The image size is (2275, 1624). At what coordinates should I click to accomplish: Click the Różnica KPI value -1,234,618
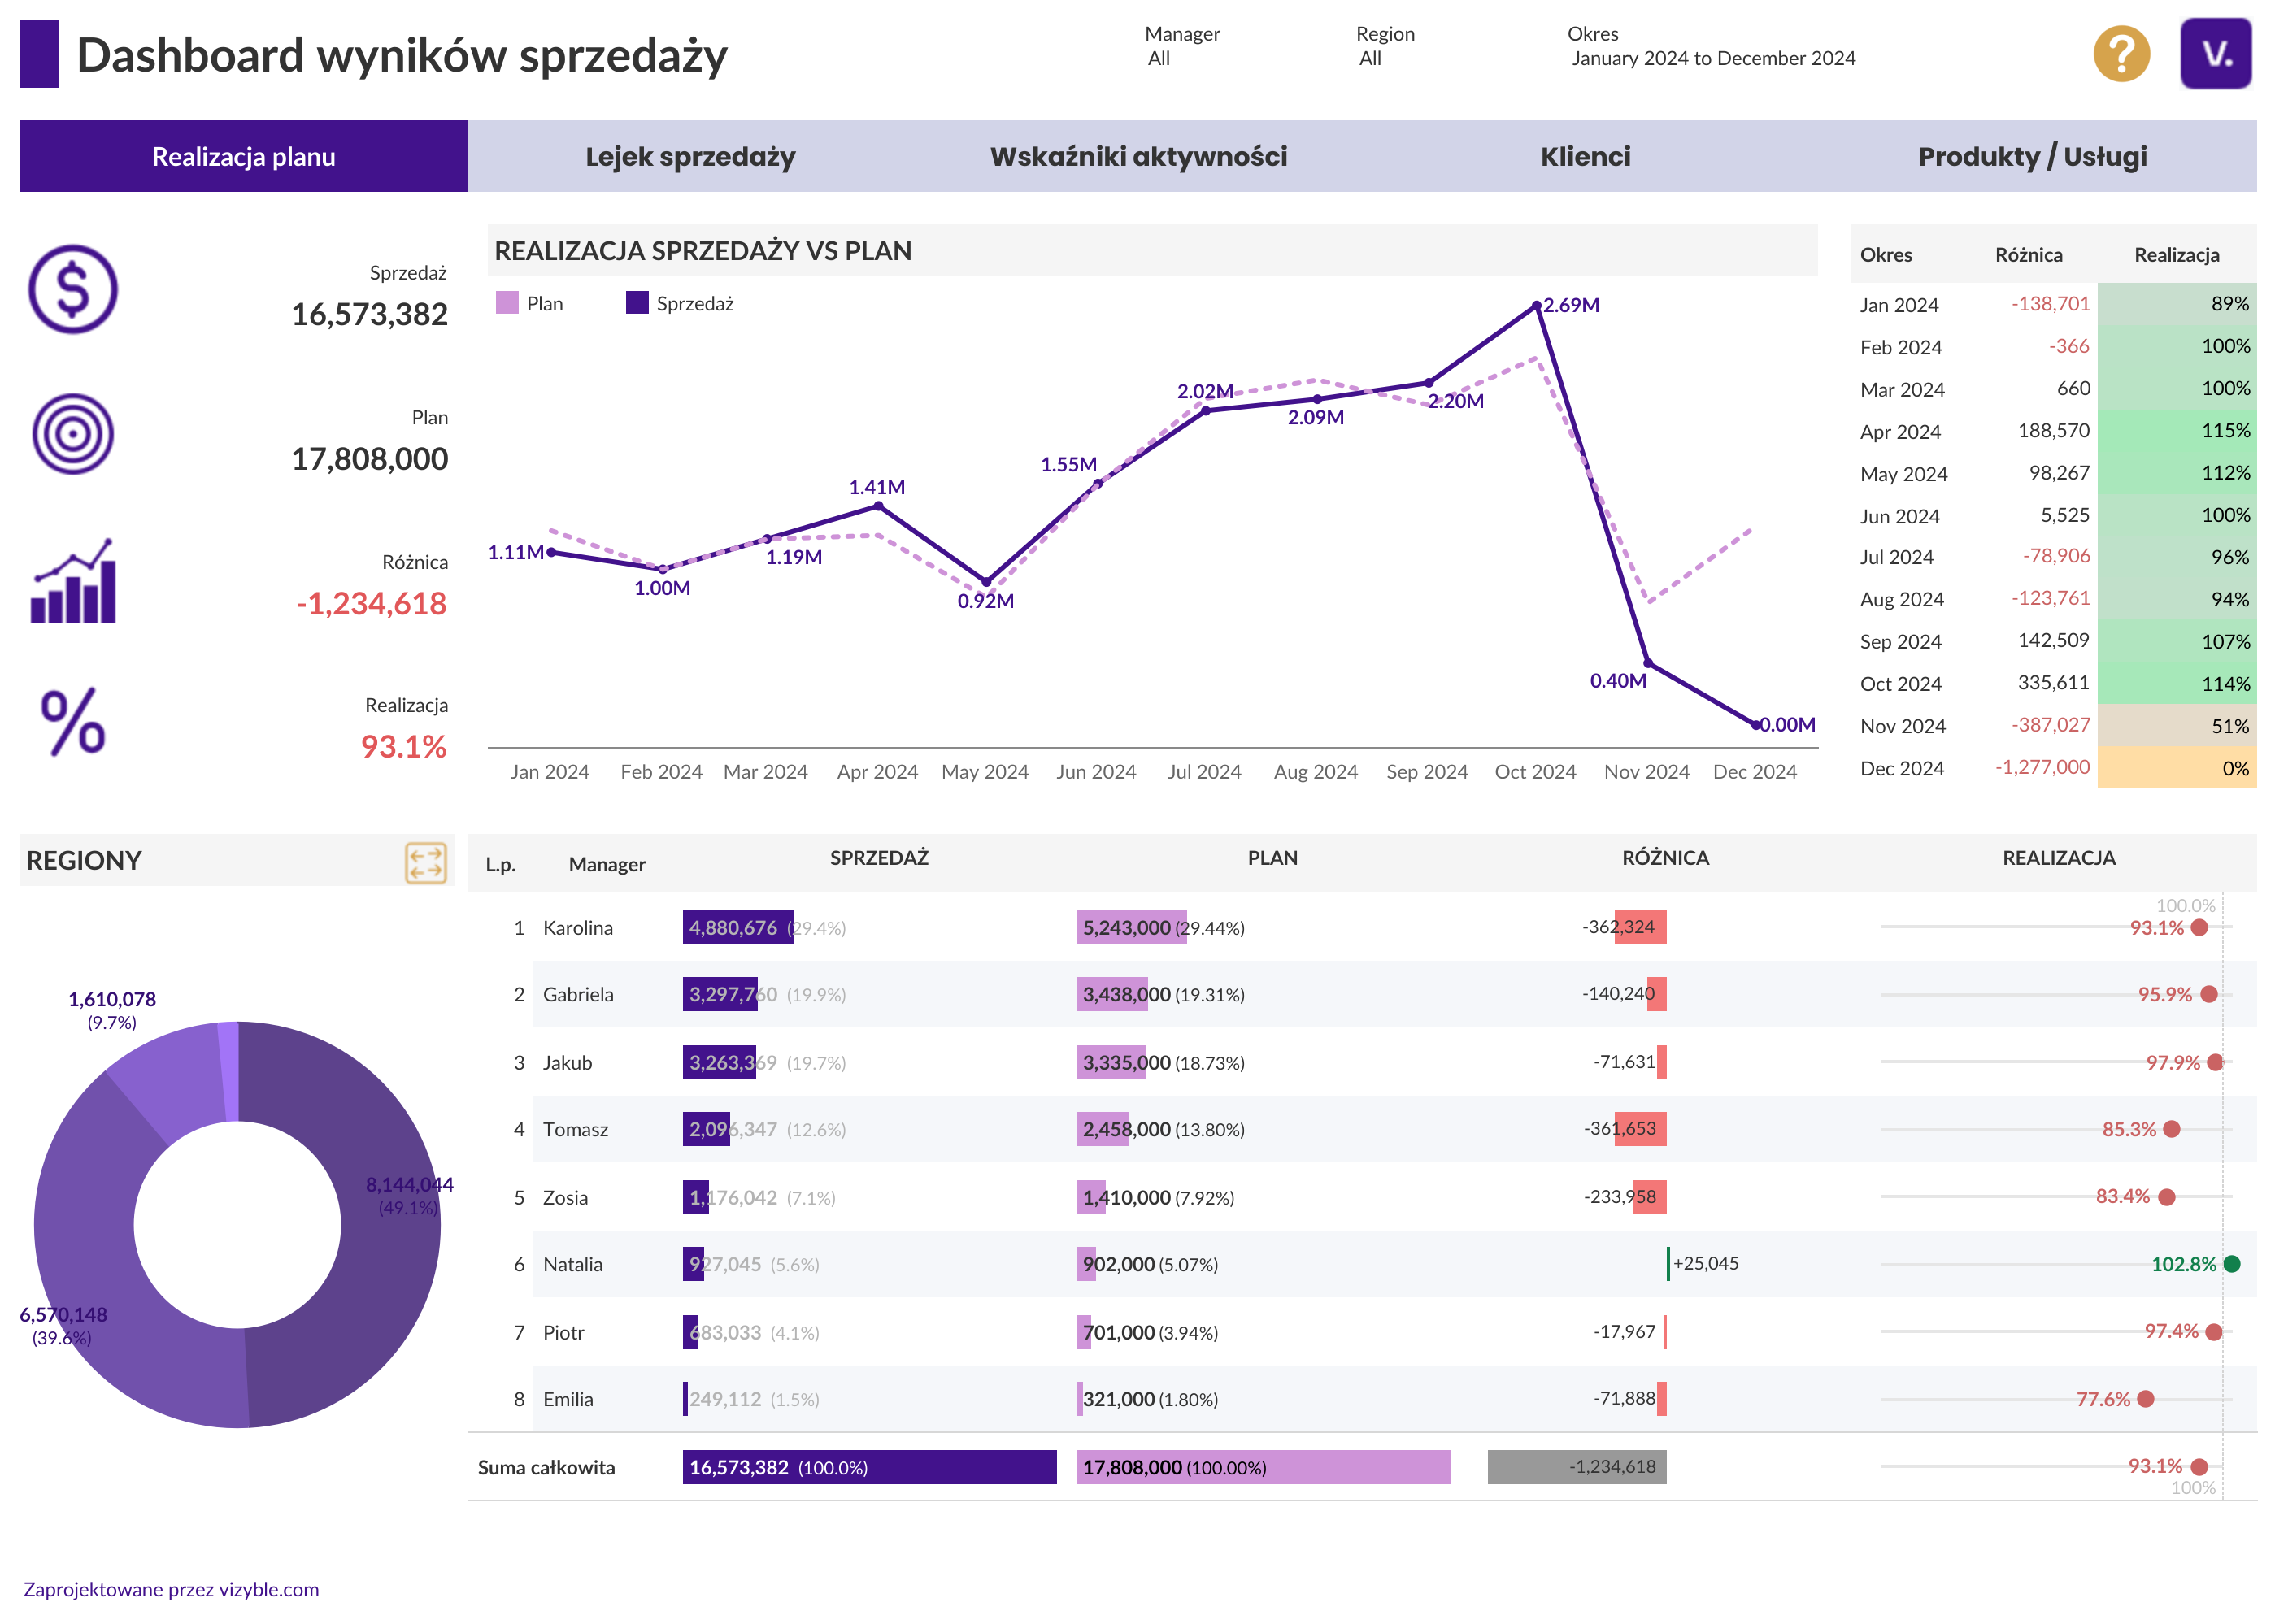[x=371, y=604]
